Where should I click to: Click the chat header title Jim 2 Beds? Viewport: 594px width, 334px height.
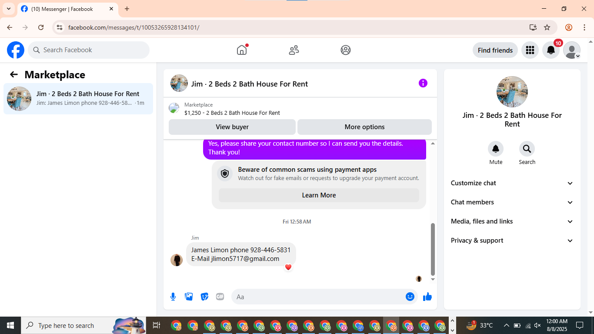pos(250,84)
